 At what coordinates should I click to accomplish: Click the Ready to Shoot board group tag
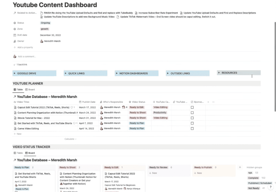pos(67,167)
